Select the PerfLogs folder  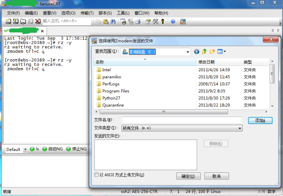tap(108, 84)
